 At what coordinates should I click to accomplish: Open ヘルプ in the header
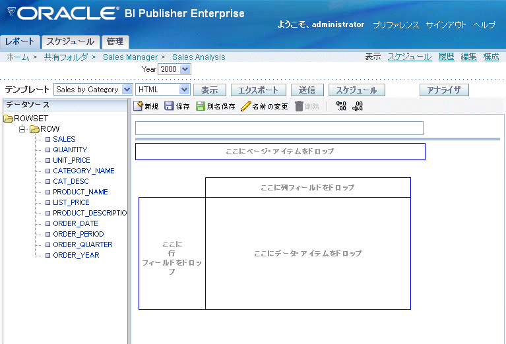coord(484,25)
